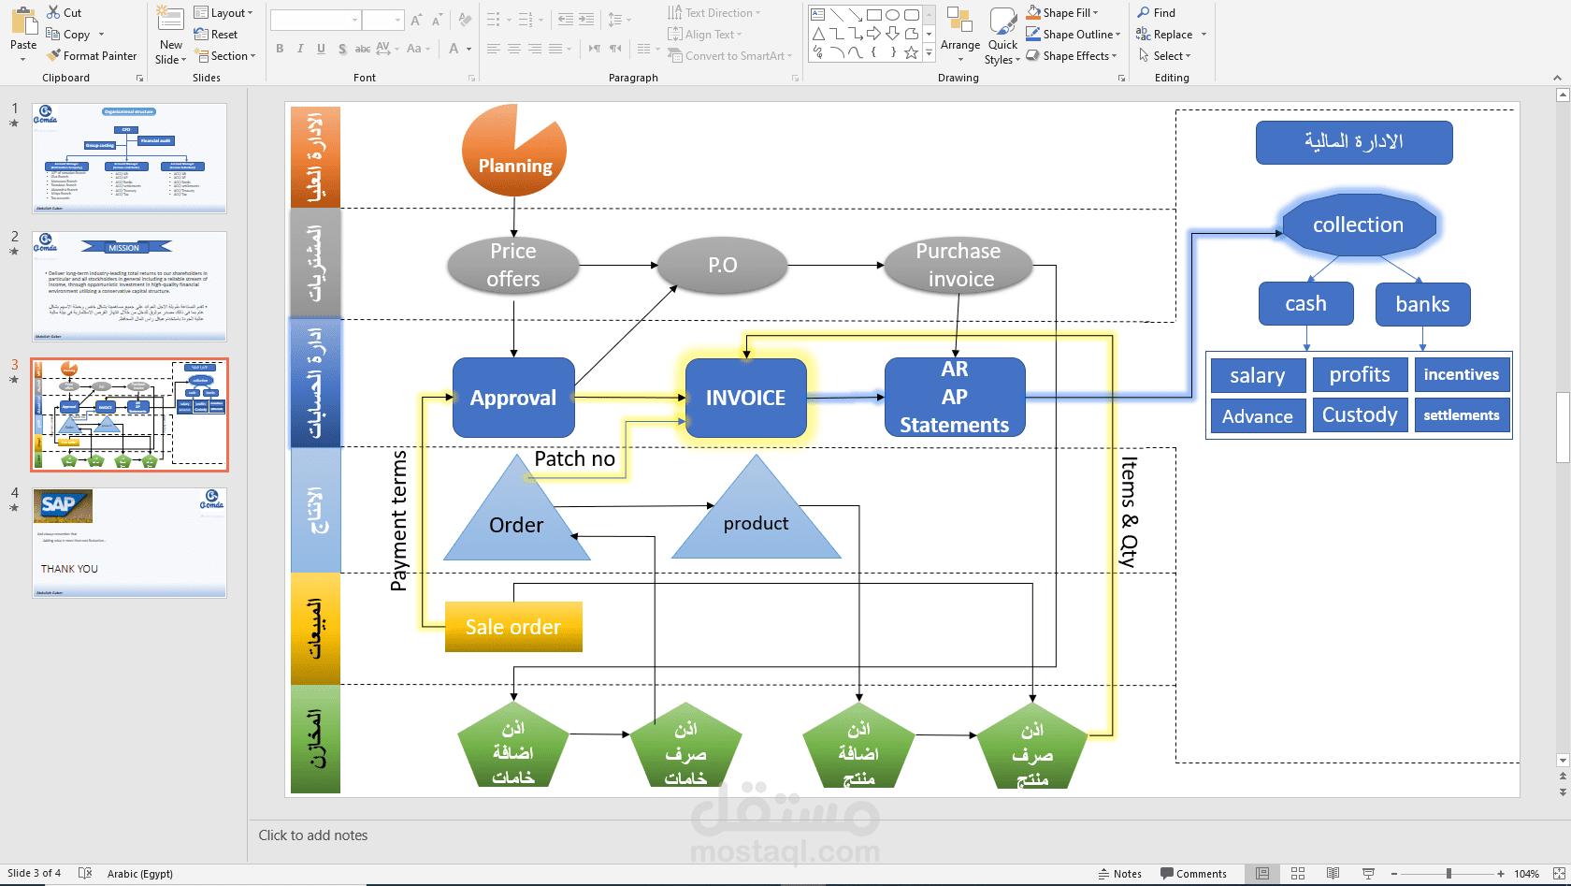Expand the Shape Fill dropdown arrow
Screen dimensions: 1571x886
tap(1096, 13)
